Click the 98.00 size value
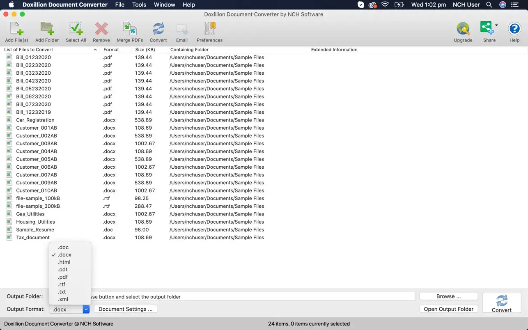528x330 pixels. click(142, 229)
